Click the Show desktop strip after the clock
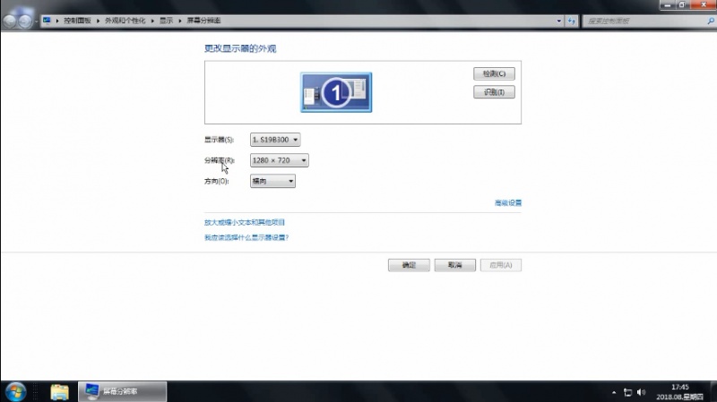Screen dimensions: 717x402 pos(713,391)
